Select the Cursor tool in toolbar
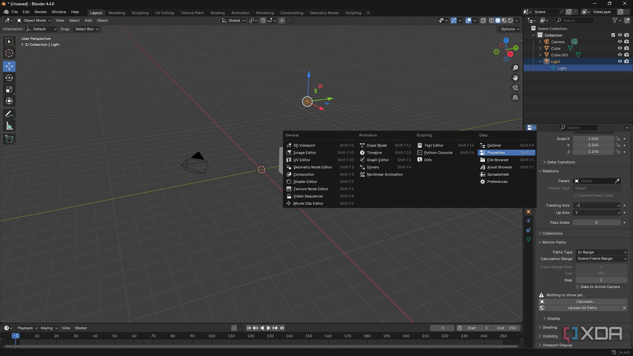 9,53
